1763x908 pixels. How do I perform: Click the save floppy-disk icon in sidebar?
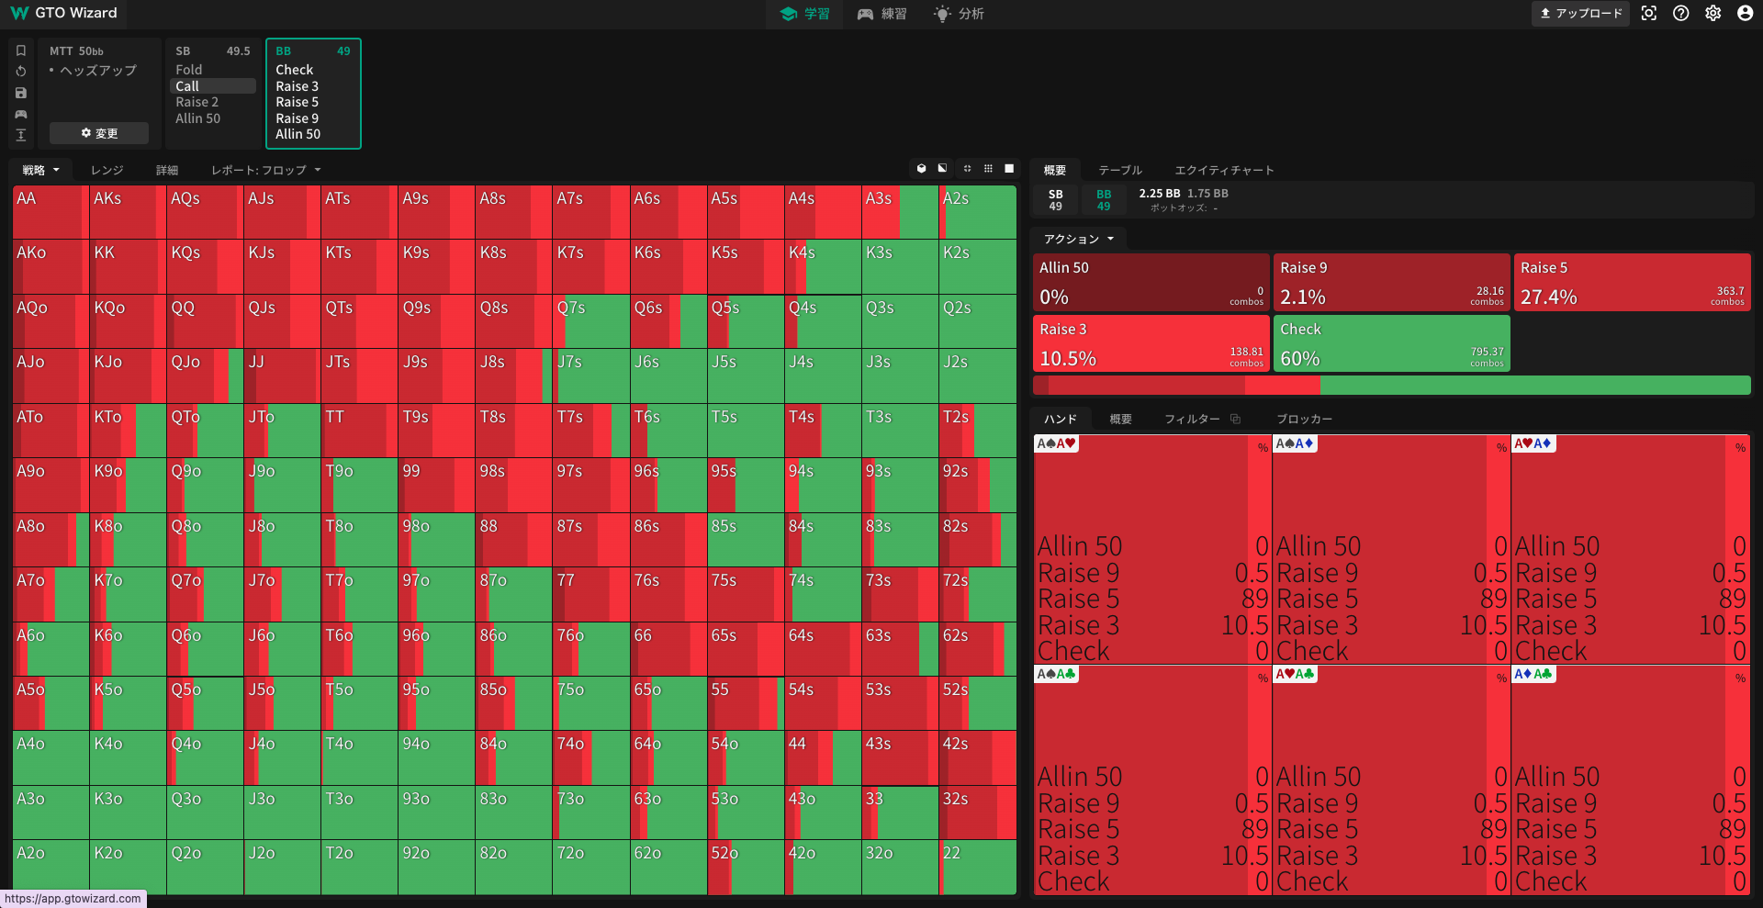pos(21,93)
